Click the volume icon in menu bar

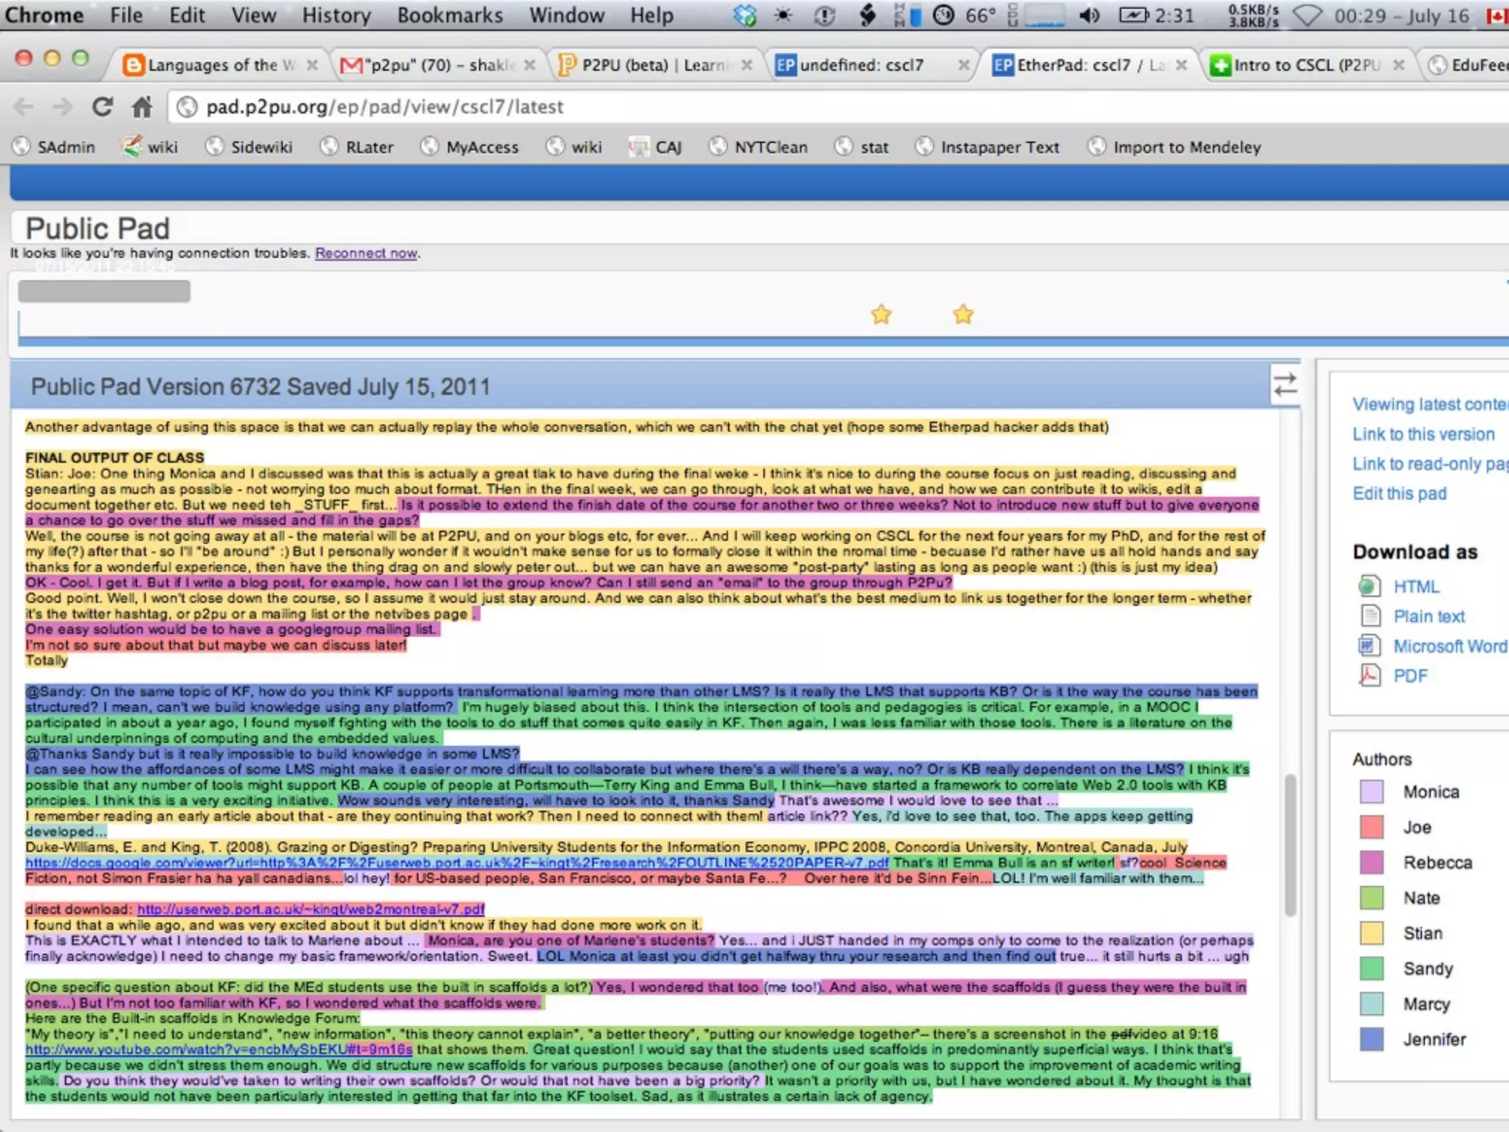tap(1090, 15)
